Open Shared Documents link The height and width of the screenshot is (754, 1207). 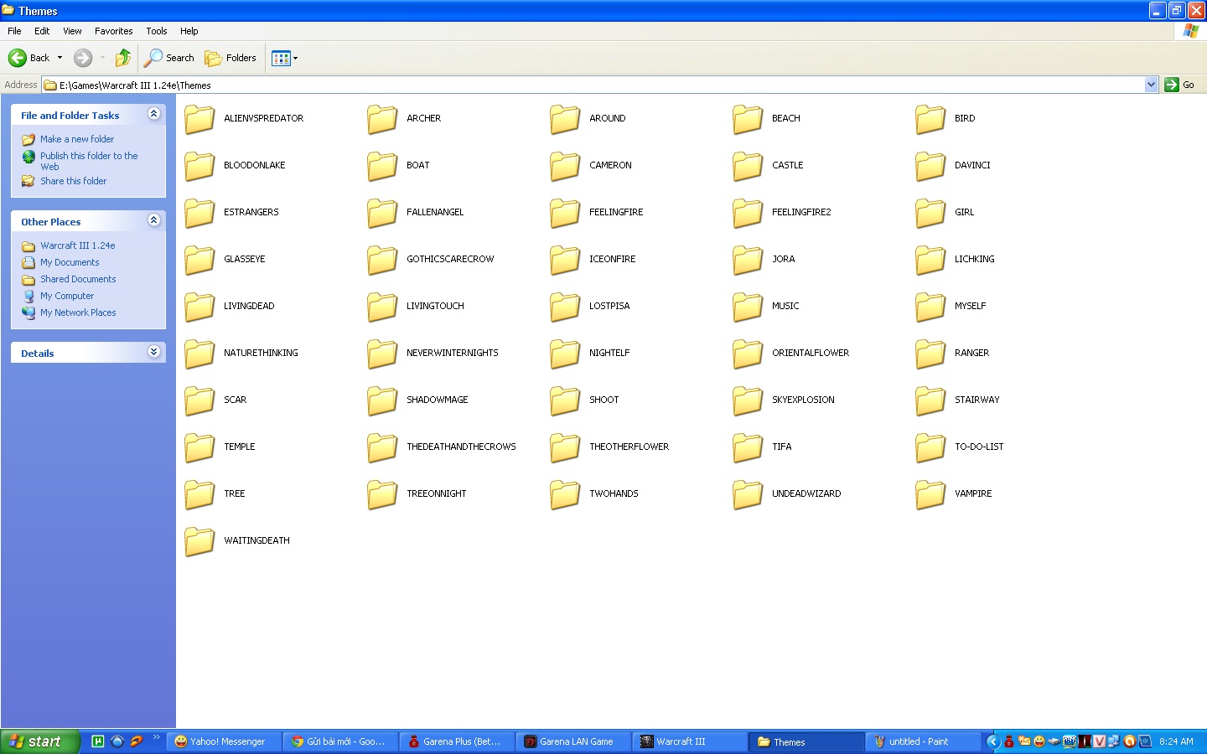tap(78, 279)
